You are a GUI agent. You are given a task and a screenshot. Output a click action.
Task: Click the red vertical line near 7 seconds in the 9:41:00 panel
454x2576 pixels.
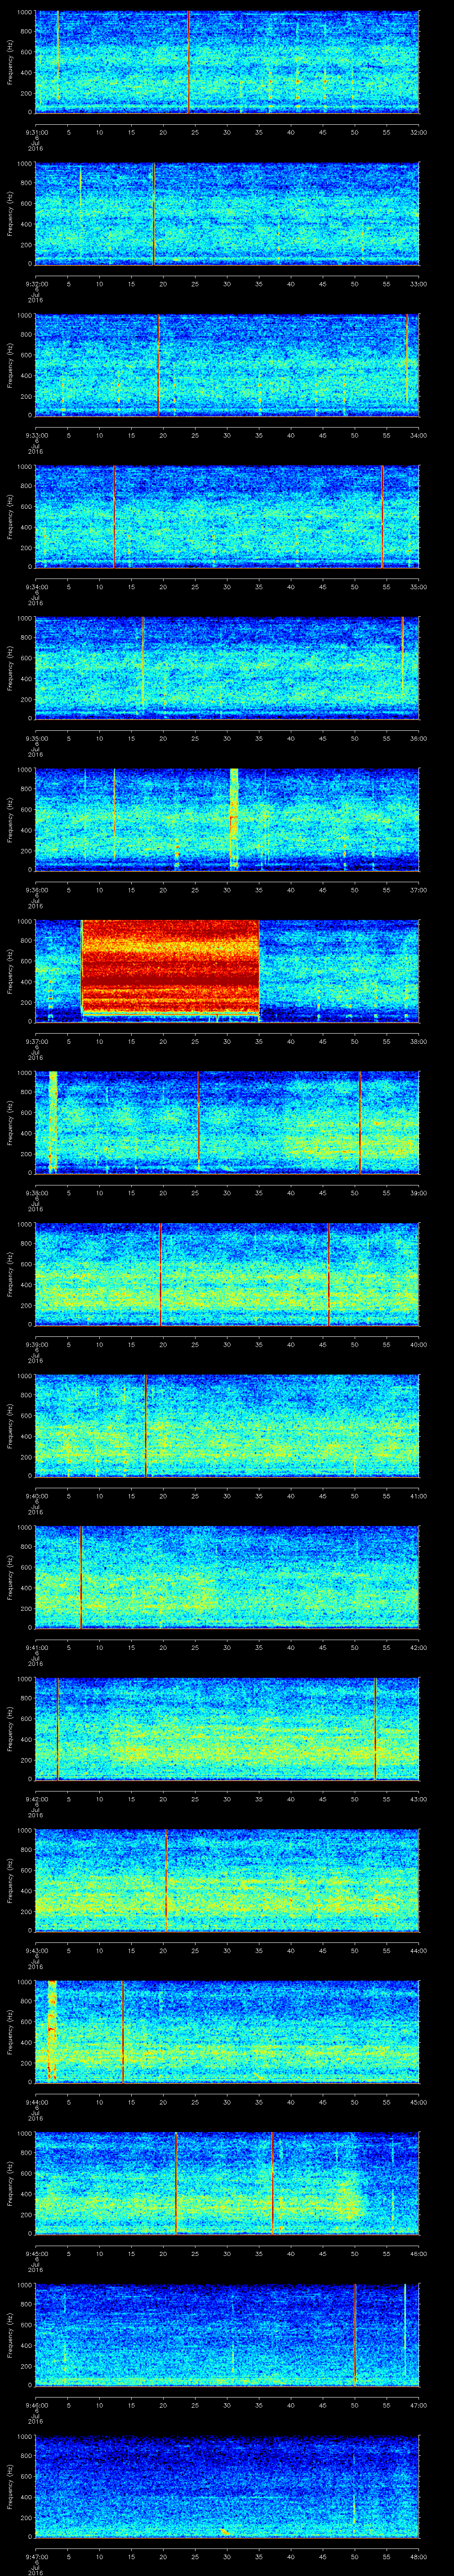click(x=81, y=1578)
